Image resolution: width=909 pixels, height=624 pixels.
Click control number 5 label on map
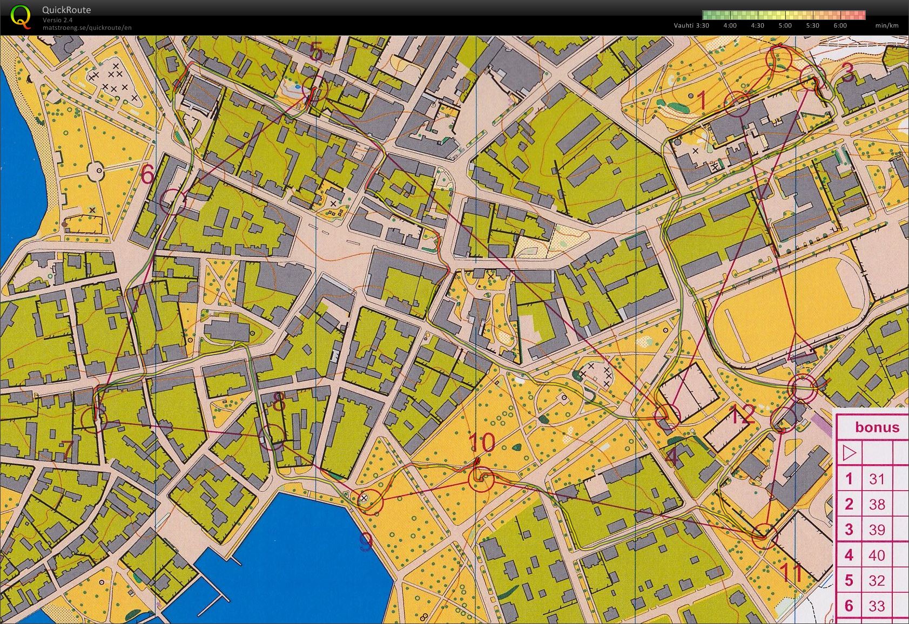coord(317,53)
